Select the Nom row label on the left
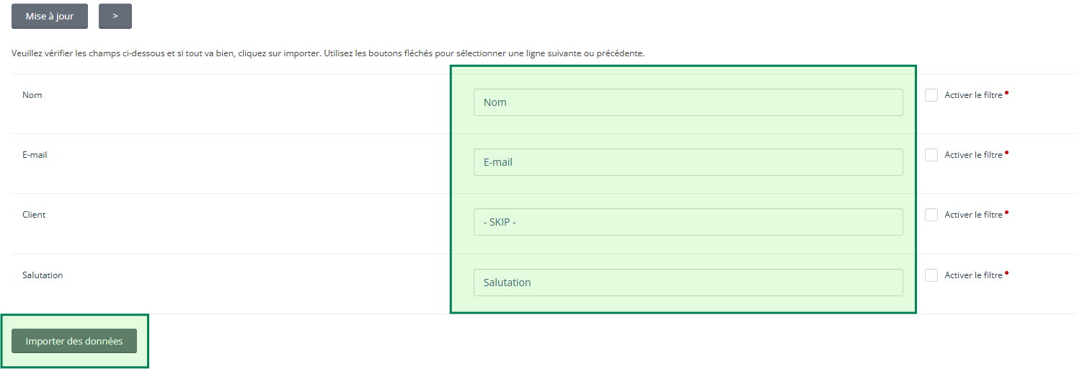Screen dimensions: 1077x369 click(32, 95)
